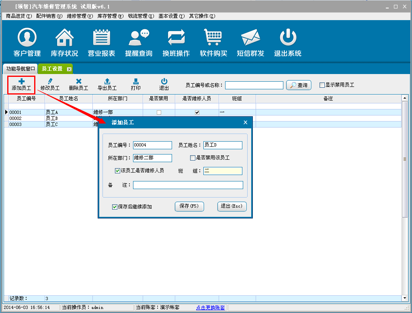
Task: Close the 员工设置 tab with its X
Action: (x=69, y=69)
